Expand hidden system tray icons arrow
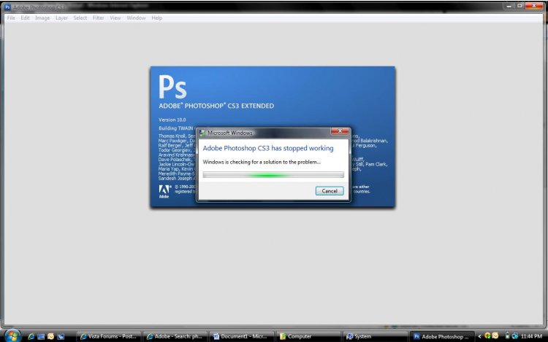Viewport: 548px width, 342px height. tap(479, 336)
